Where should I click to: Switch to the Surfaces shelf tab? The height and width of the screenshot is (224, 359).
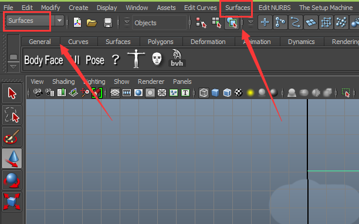tap(118, 42)
